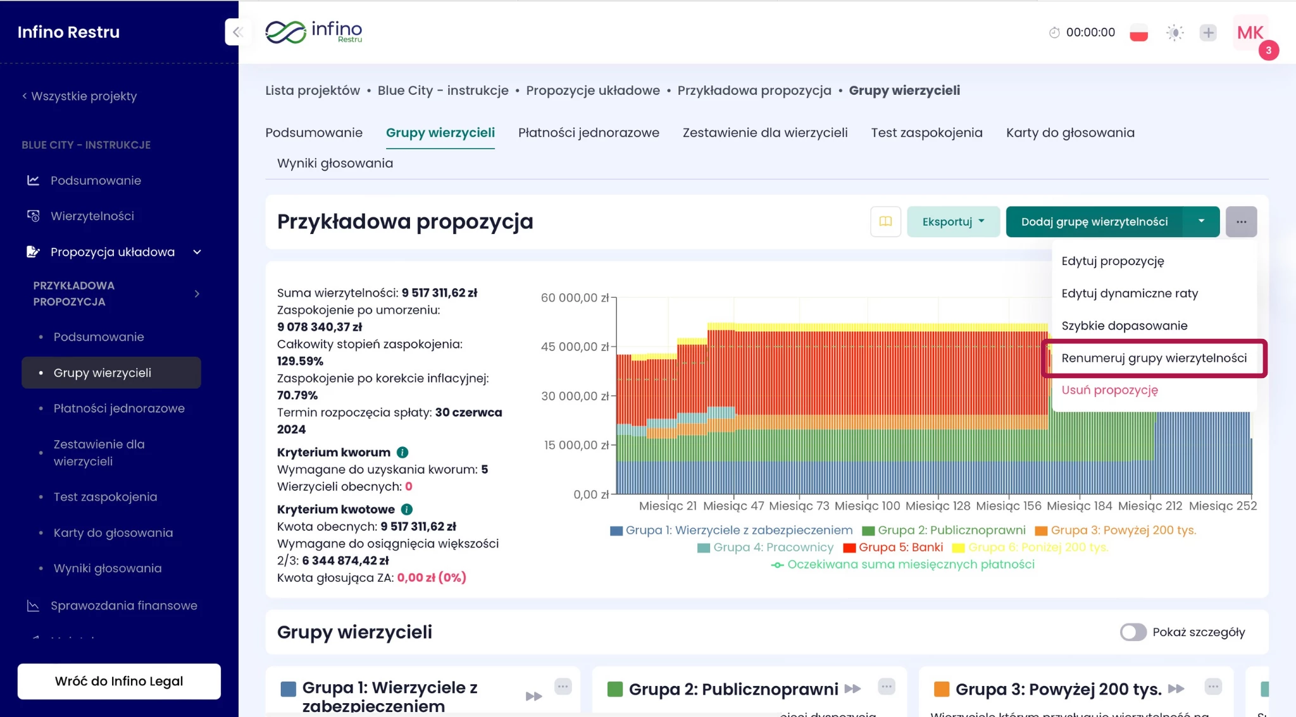1296x717 pixels.
Task: Click info icon beside Kryterium kwotowe
Action: (x=407, y=509)
